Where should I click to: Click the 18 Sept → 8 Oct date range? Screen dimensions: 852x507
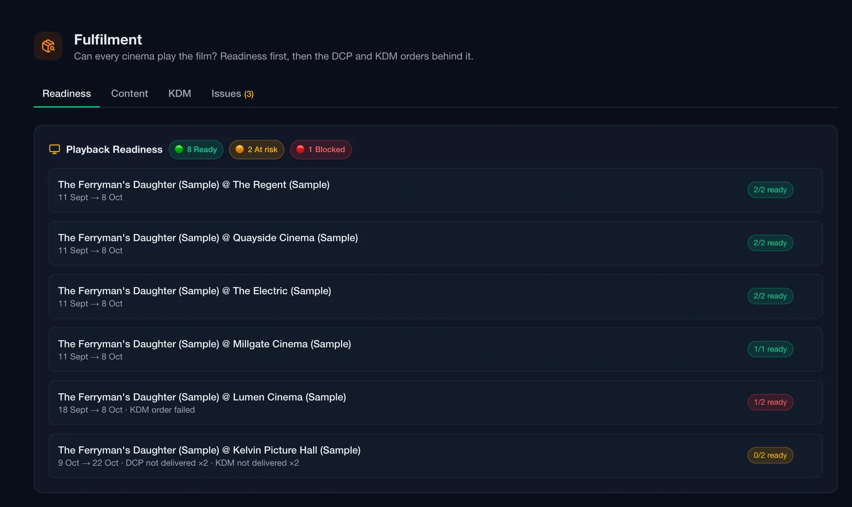(90, 410)
